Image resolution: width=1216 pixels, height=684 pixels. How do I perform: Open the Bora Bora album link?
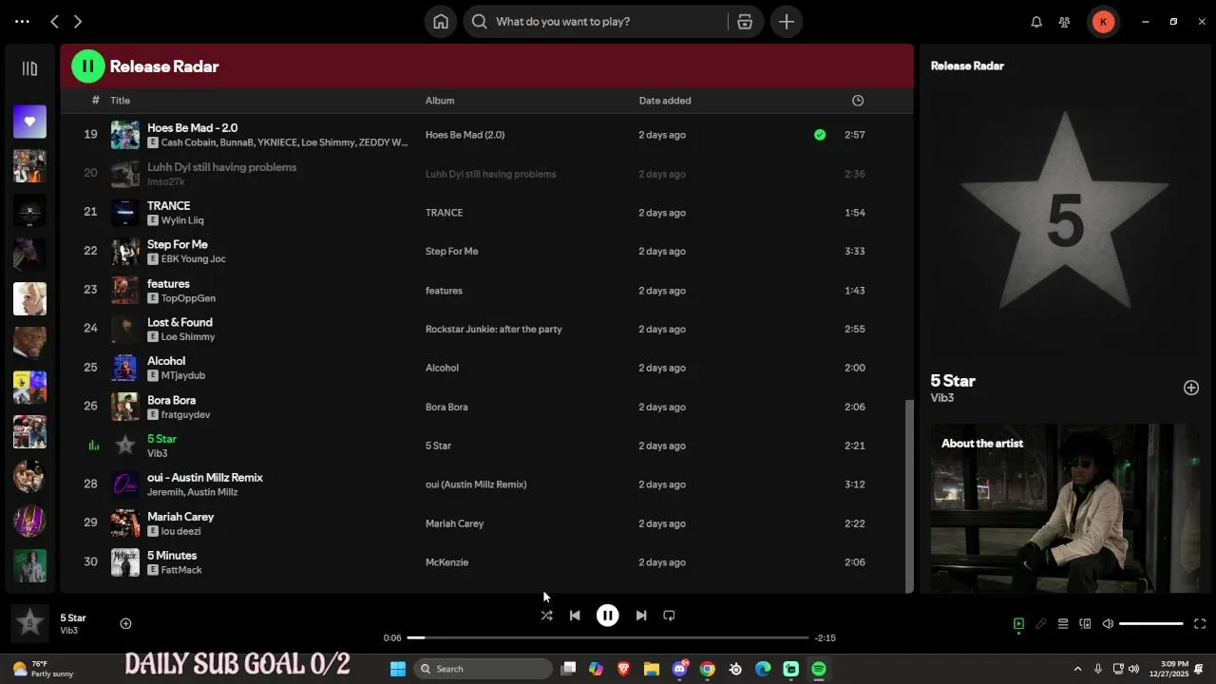coord(446,407)
